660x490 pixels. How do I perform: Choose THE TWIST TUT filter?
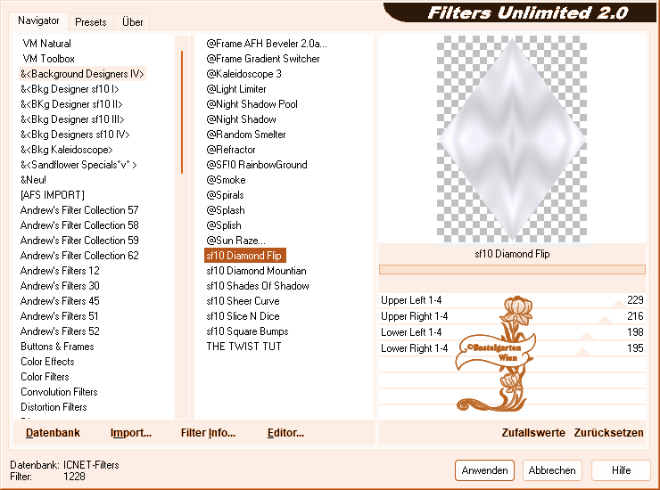(243, 347)
